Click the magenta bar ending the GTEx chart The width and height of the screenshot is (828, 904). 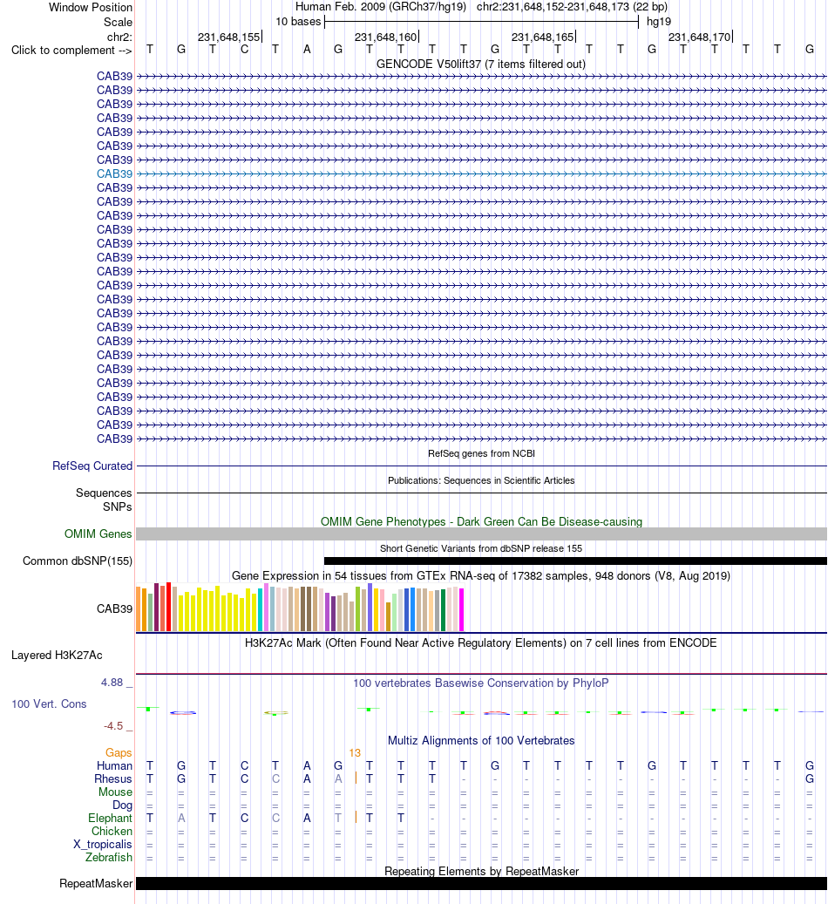point(461,609)
